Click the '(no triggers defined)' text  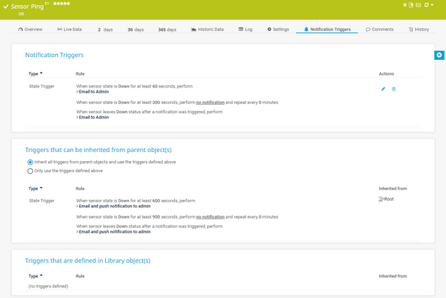tap(48, 286)
